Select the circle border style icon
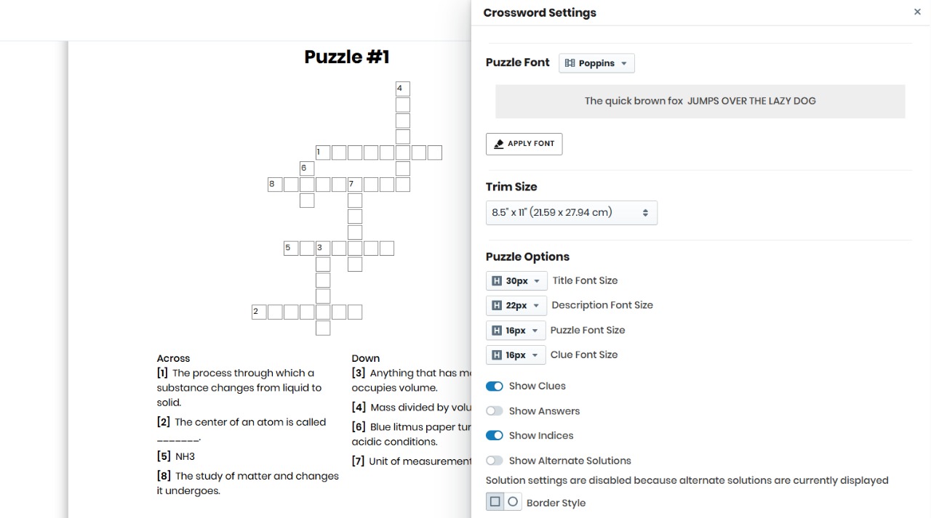Screen dimensions: 931x518 [513, 502]
